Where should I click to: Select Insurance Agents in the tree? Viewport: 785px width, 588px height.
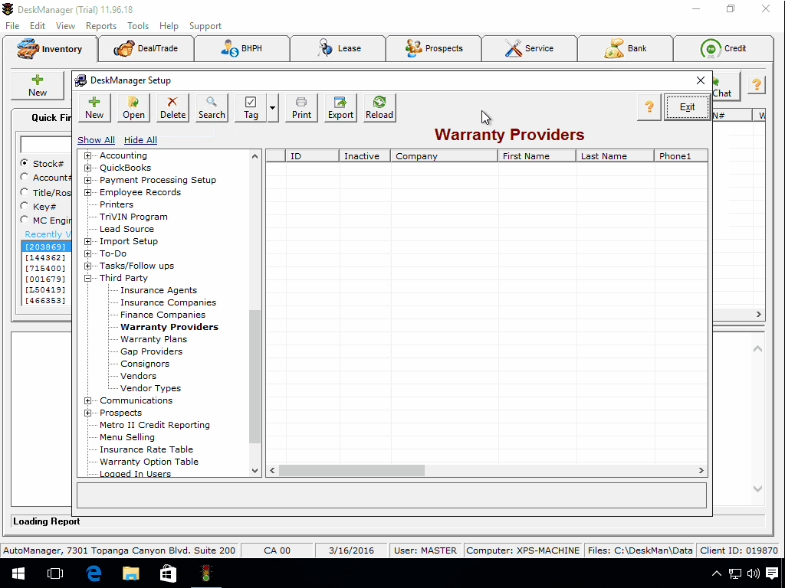pos(159,290)
